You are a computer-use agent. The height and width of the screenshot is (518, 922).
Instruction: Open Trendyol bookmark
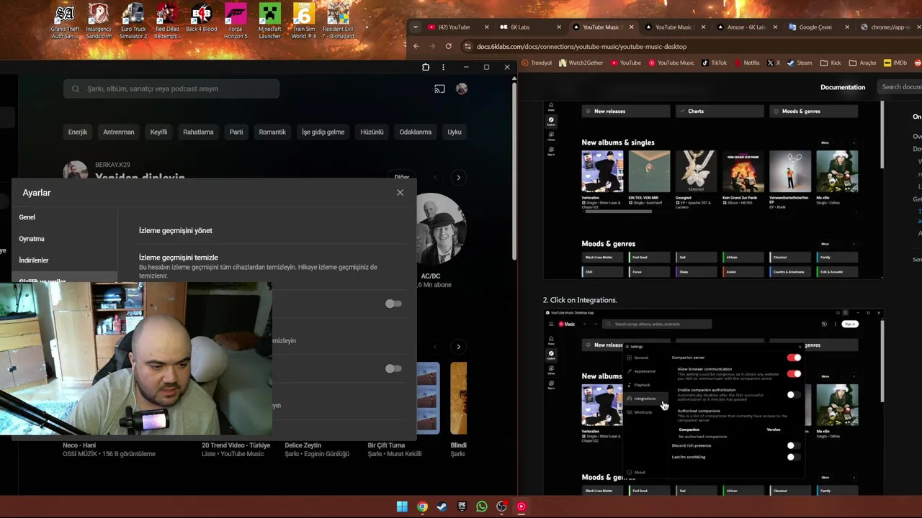[x=537, y=63]
